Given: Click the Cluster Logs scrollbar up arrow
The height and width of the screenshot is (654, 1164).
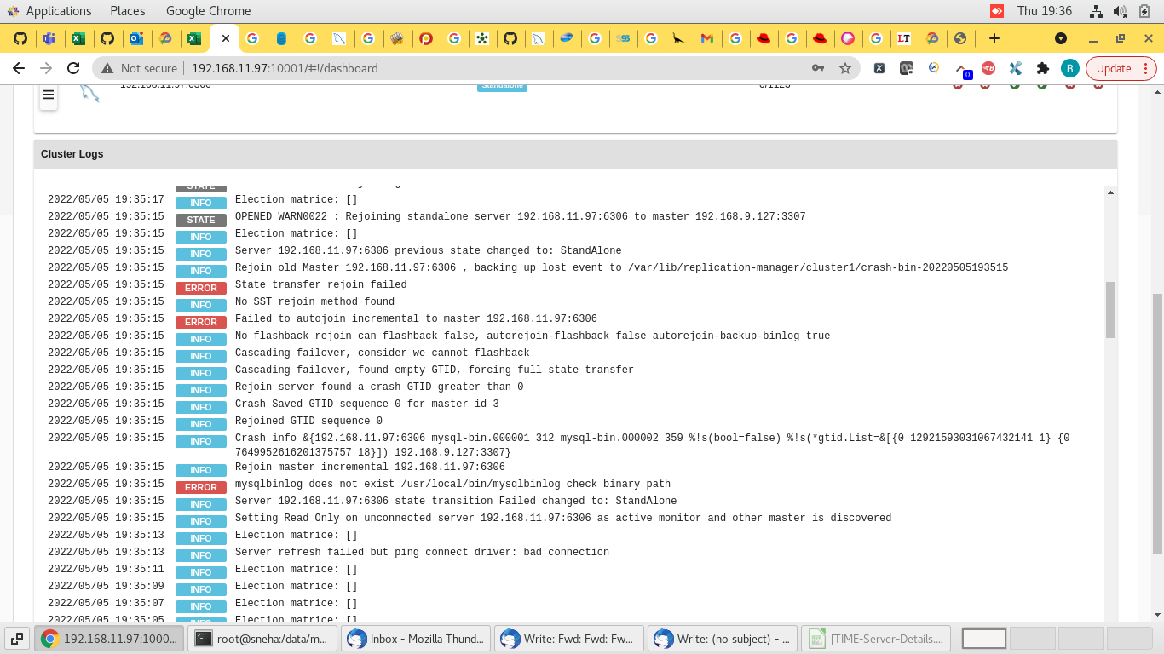Looking at the screenshot, I should [x=1111, y=192].
